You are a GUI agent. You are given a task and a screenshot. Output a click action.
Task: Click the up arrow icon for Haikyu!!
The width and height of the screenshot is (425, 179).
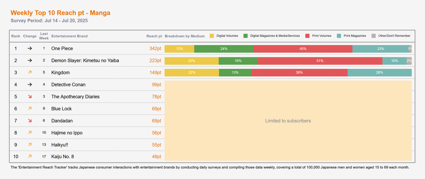(30, 145)
